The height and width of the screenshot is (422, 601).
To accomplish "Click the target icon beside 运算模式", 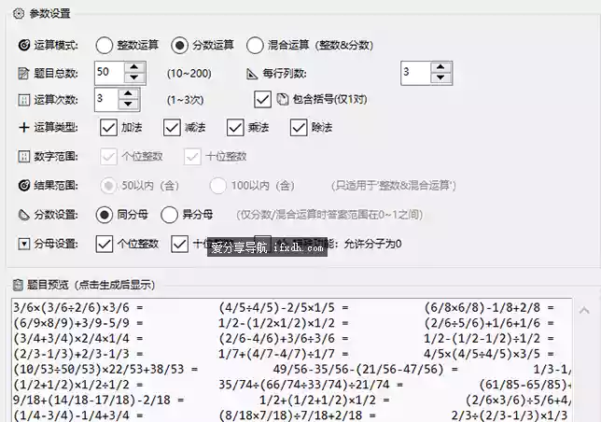I will [x=23, y=45].
